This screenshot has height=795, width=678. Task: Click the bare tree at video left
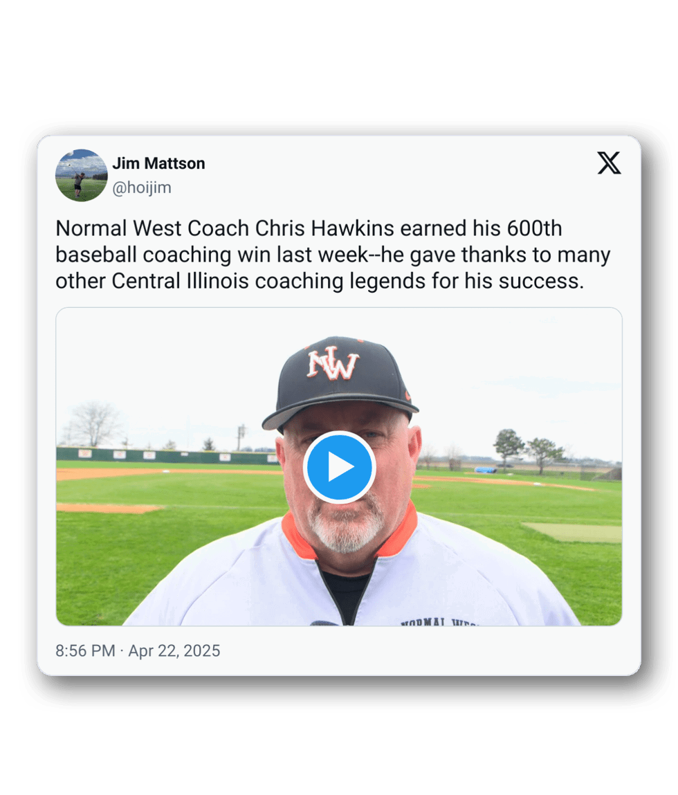tap(93, 424)
